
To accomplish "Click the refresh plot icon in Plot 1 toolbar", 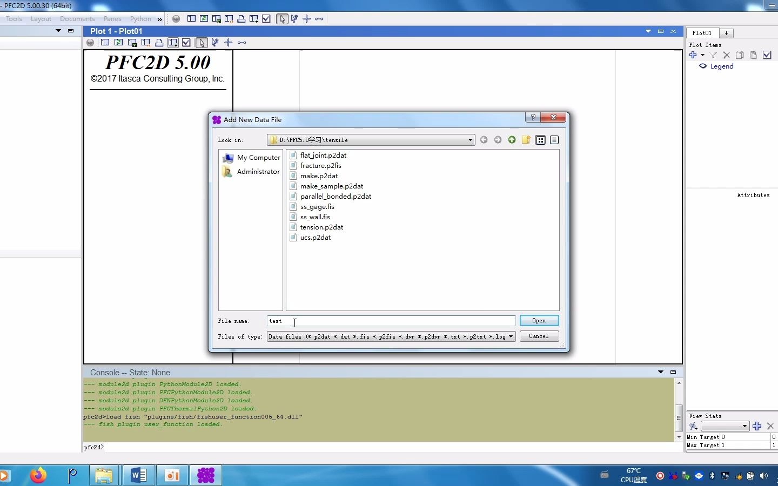I will coord(118,43).
